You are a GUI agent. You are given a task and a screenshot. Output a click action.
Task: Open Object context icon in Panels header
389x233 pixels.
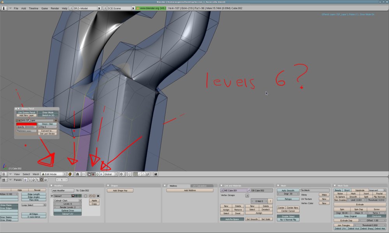coord(37,180)
